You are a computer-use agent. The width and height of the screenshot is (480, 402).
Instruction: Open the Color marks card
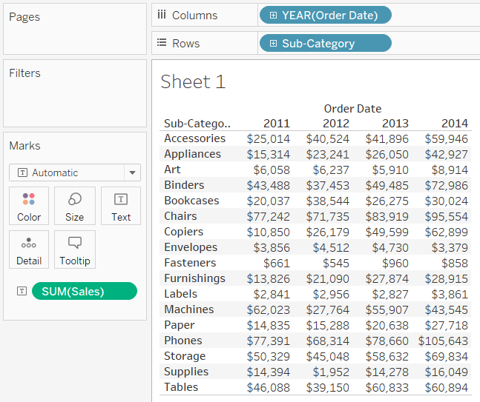pyautogui.click(x=29, y=206)
